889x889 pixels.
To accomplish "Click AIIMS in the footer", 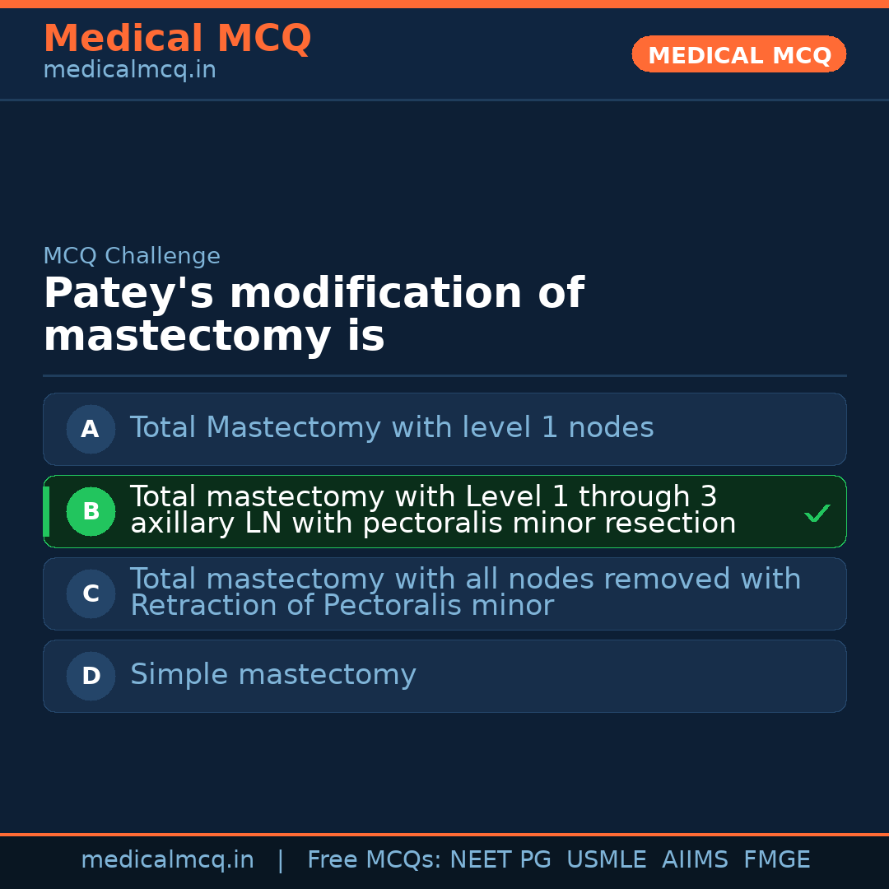I will (695, 860).
